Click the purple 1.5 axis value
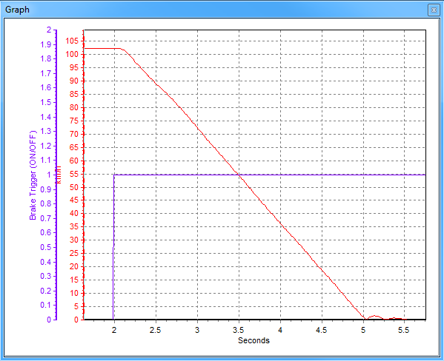 [46, 102]
